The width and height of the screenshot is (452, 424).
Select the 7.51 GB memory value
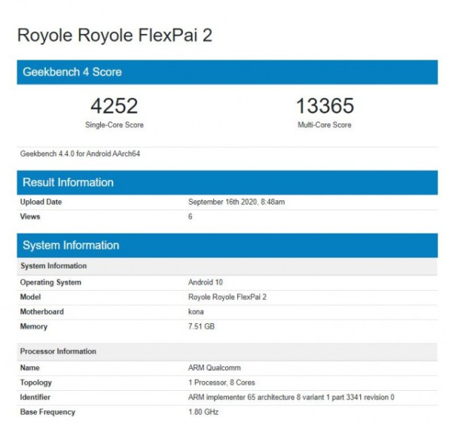click(201, 326)
